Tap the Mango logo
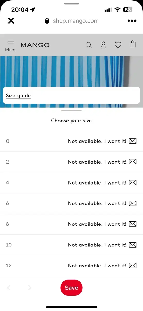Image resolution: width=143 pixels, height=311 pixels. click(35, 45)
